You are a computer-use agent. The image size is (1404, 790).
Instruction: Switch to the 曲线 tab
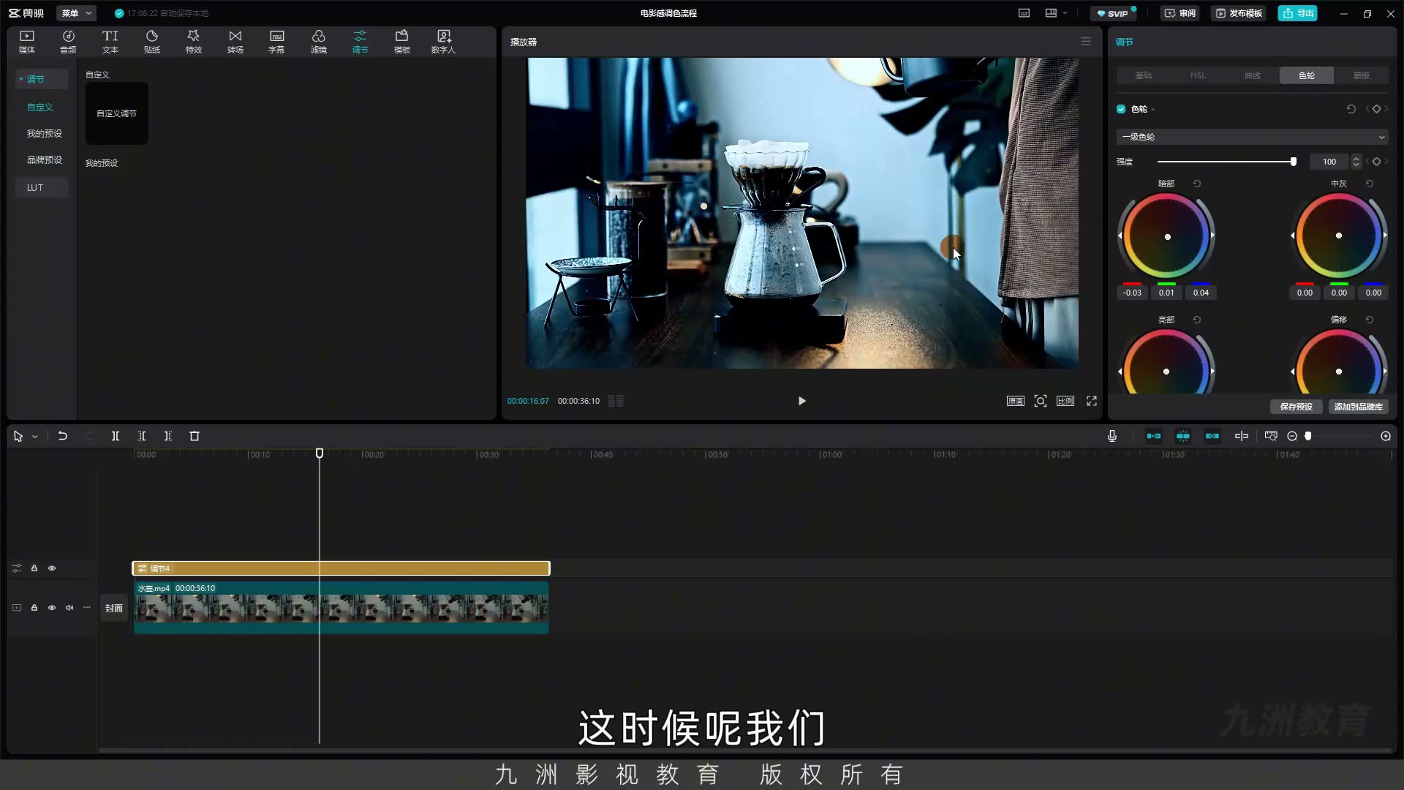(1253, 75)
